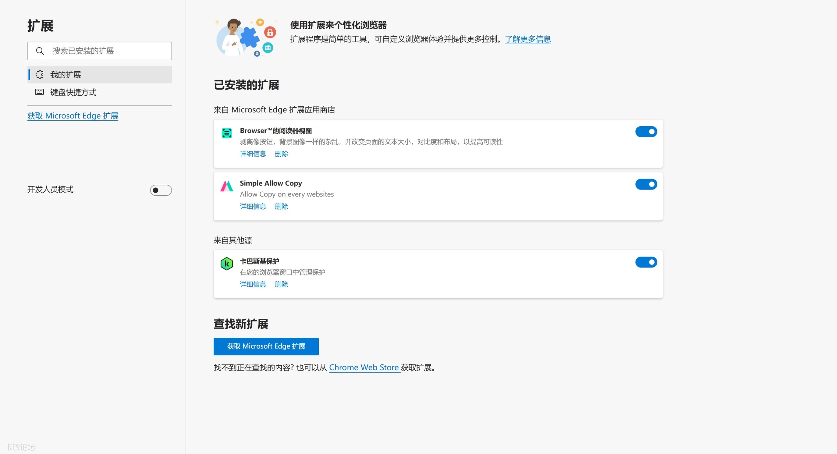Click the Simple Allow Copy title text
837x454 pixels.
pyautogui.click(x=271, y=183)
